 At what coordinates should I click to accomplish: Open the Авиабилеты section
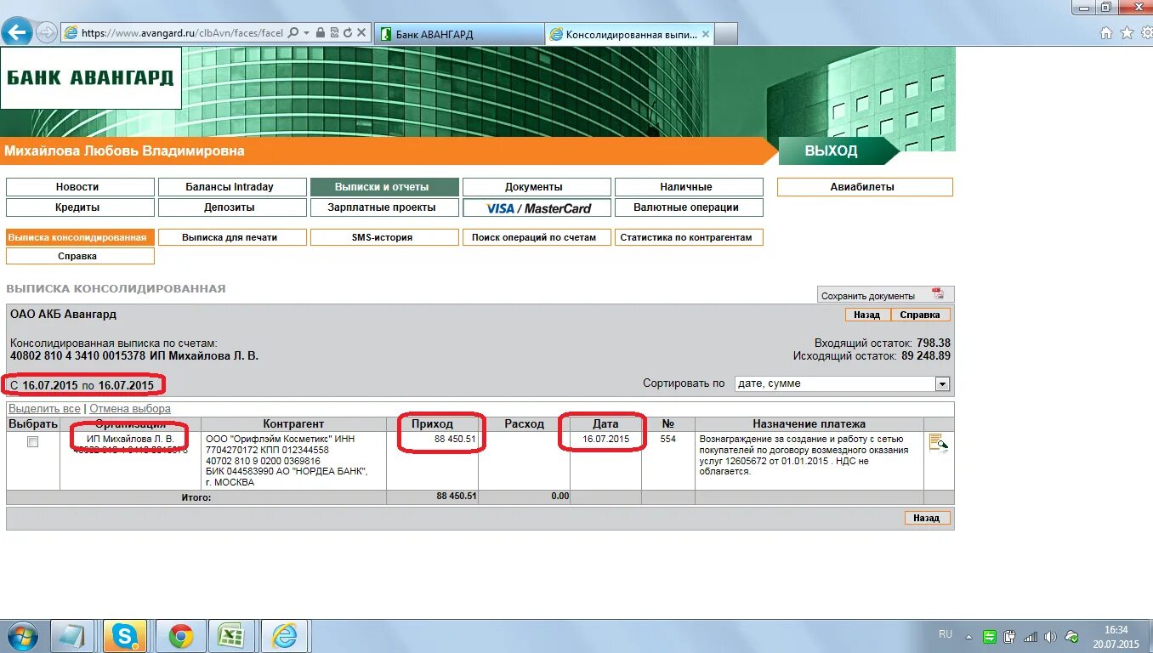tap(865, 187)
